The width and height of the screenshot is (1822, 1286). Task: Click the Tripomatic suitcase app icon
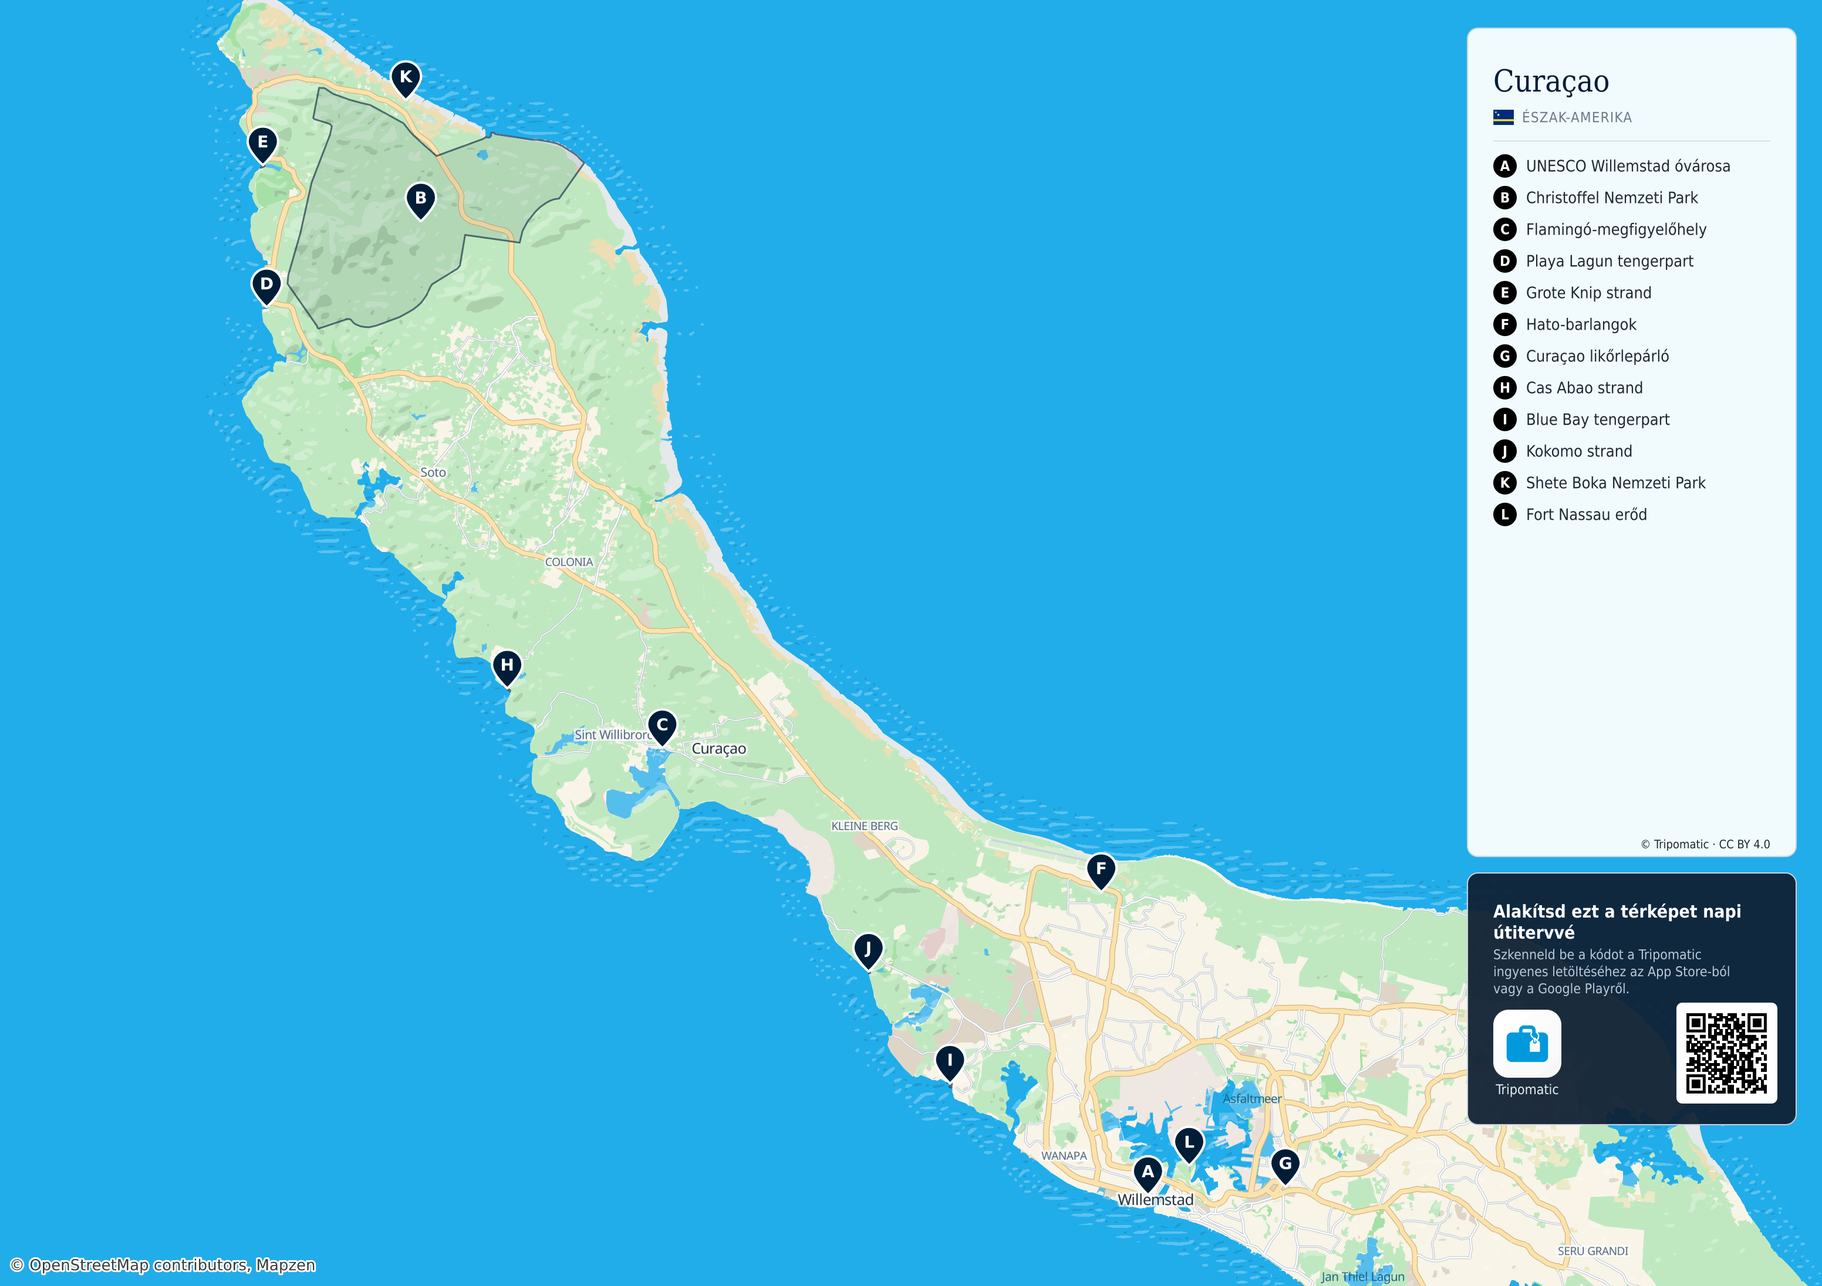[1527, 1043]
